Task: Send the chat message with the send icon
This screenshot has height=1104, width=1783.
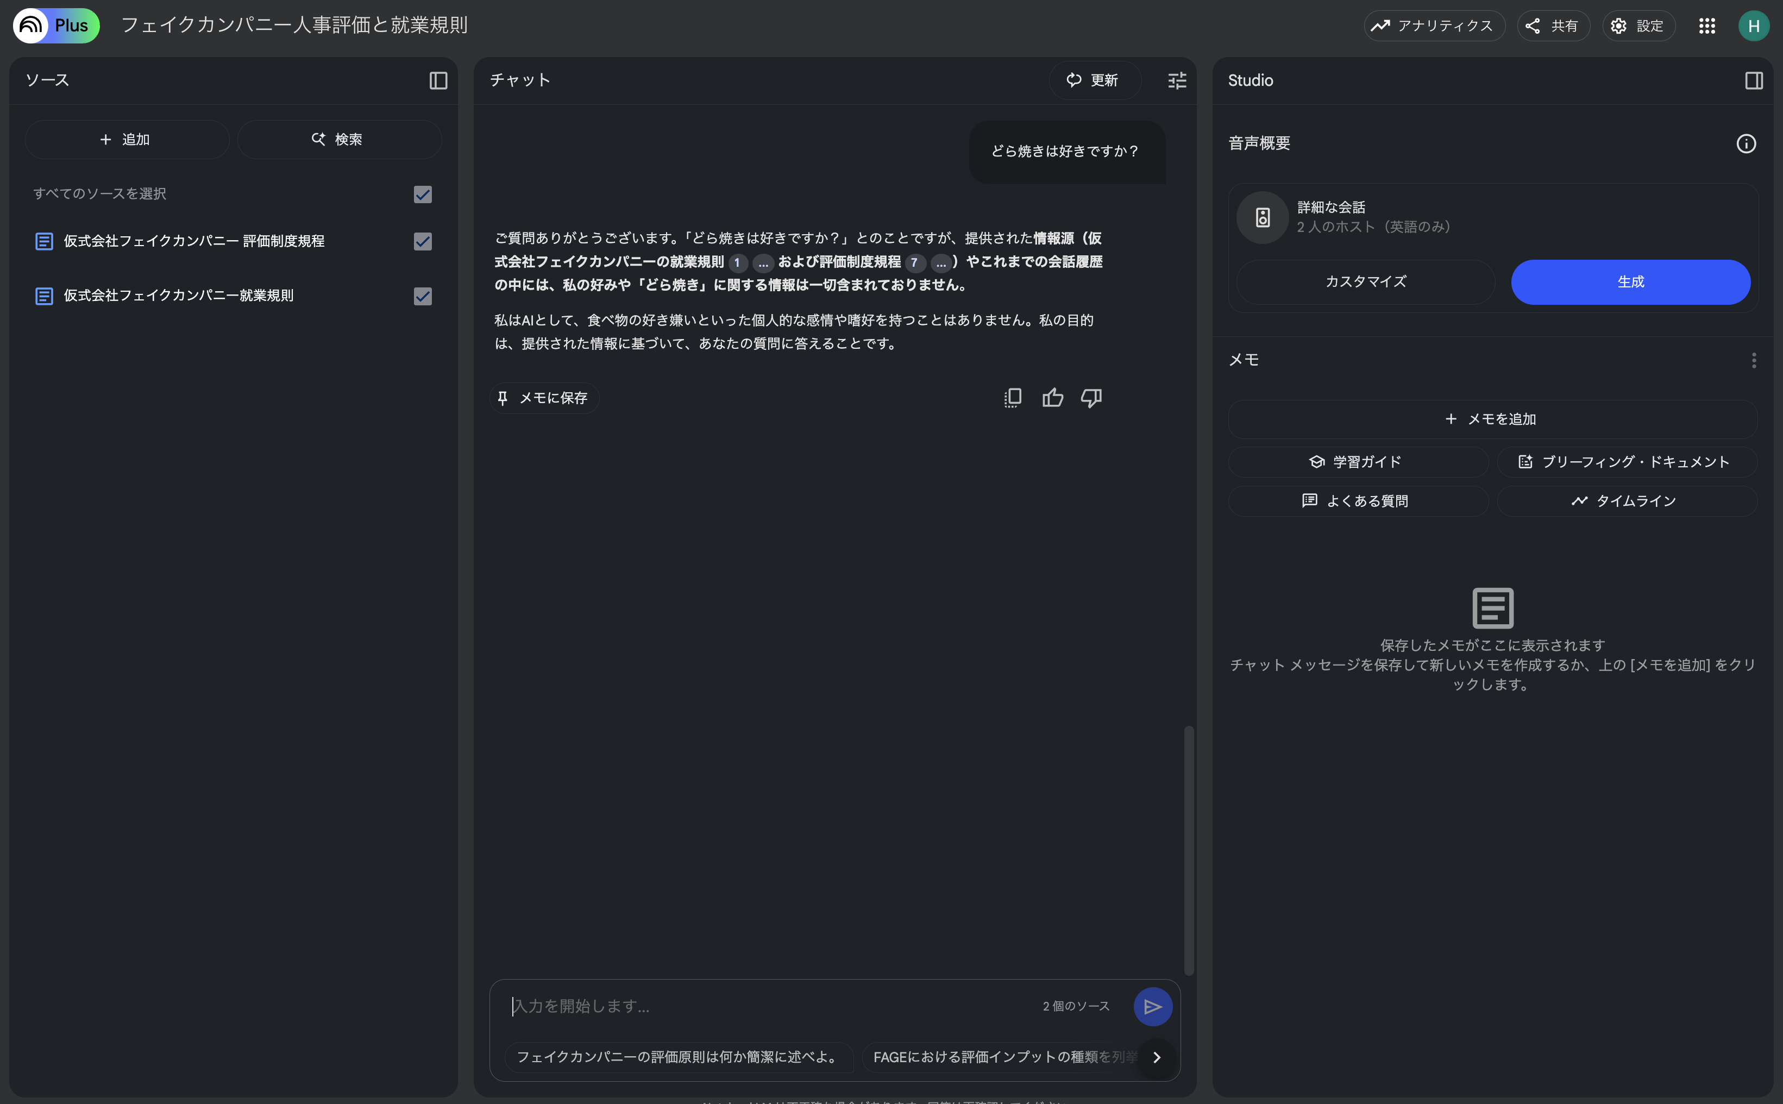Action: click(1152, 1006)
